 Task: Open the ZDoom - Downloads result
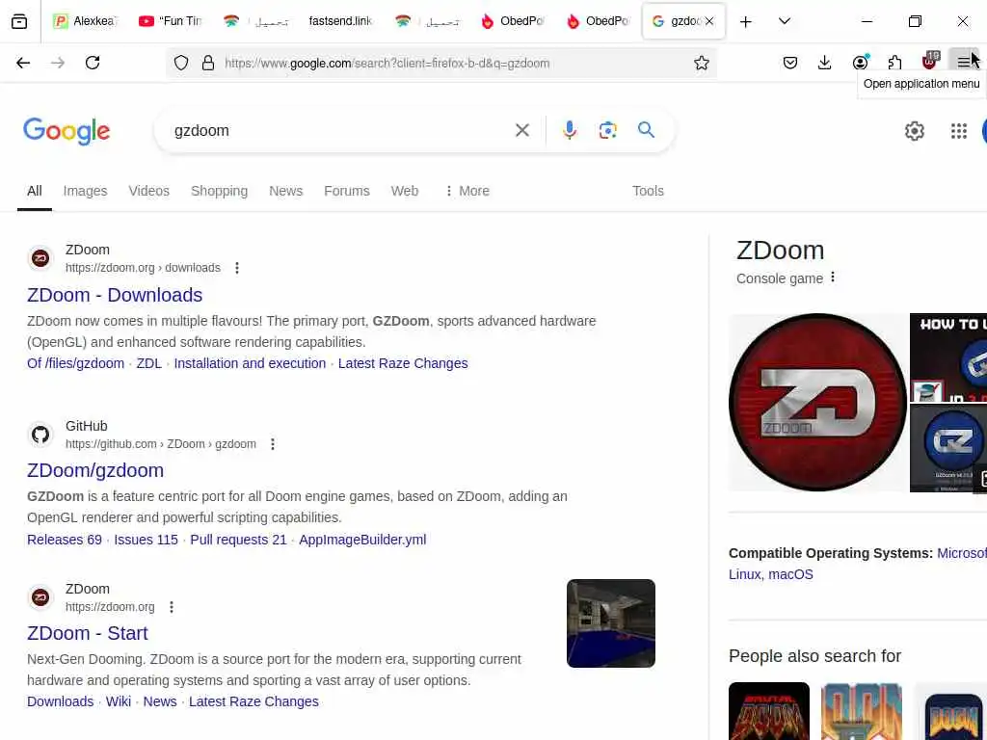tap(115, 295)
